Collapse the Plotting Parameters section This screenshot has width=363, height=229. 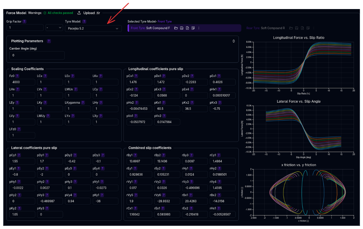233,41
